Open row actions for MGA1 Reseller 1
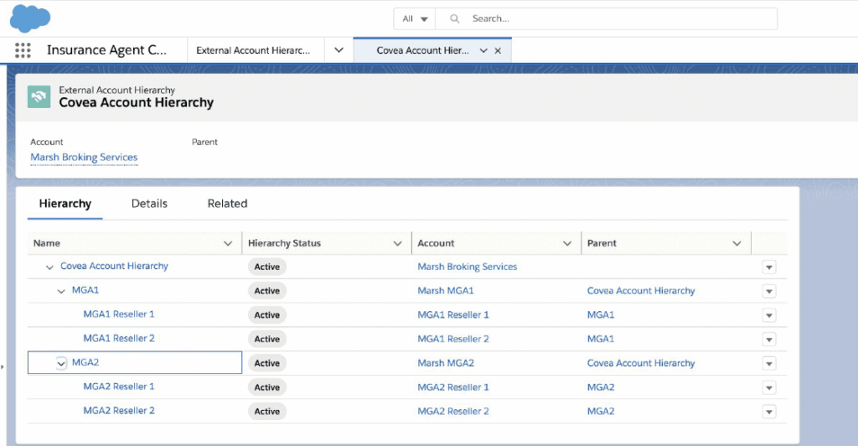 [x=769, y=315]
